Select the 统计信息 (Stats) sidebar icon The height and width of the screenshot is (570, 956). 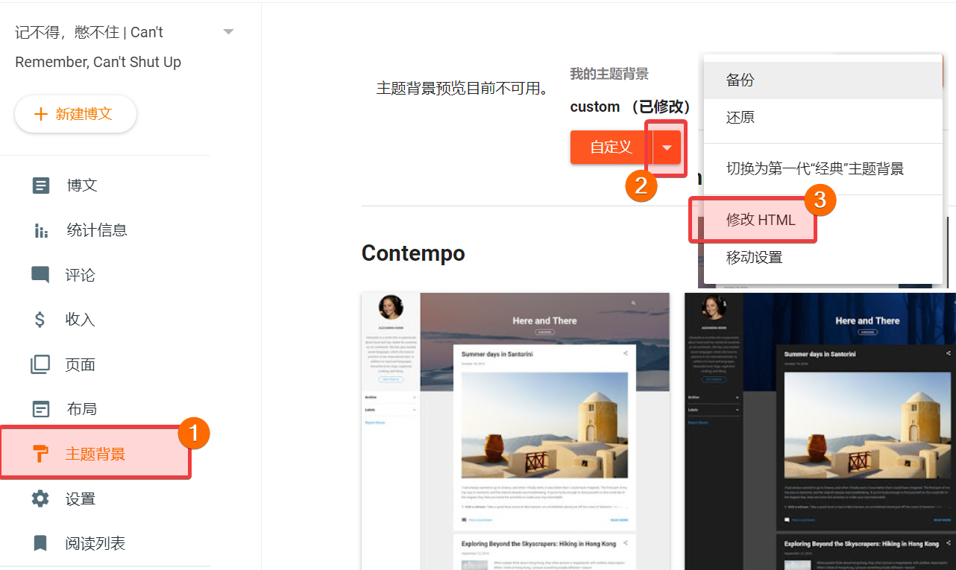[41, 229]
